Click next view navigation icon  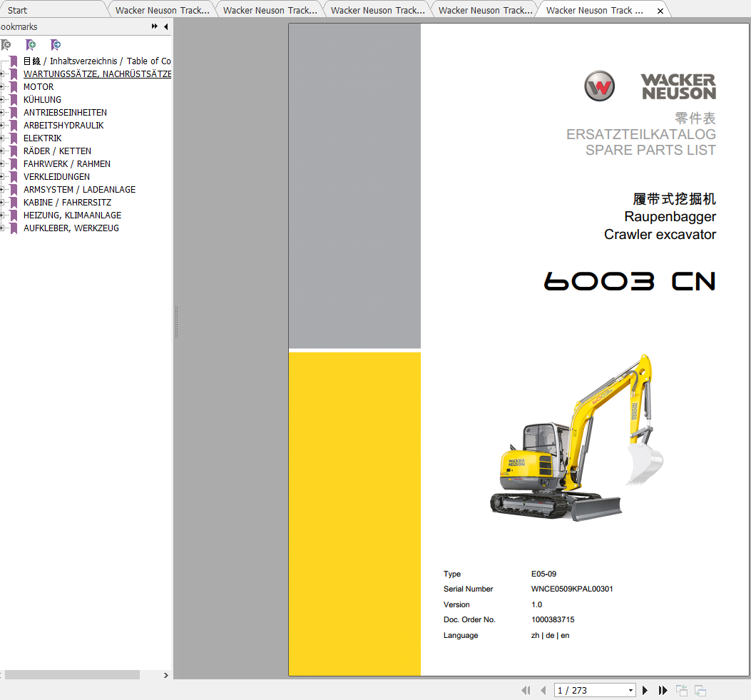click(700, 691)
